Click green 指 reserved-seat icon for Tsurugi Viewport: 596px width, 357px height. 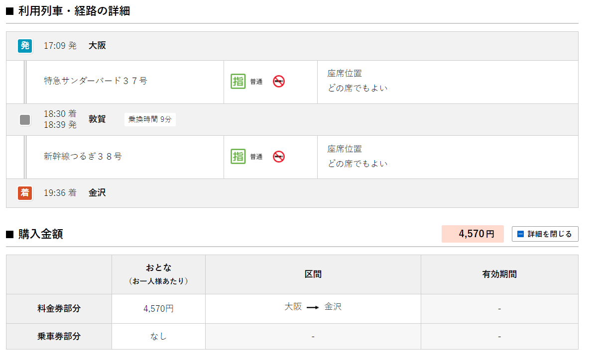238,157
